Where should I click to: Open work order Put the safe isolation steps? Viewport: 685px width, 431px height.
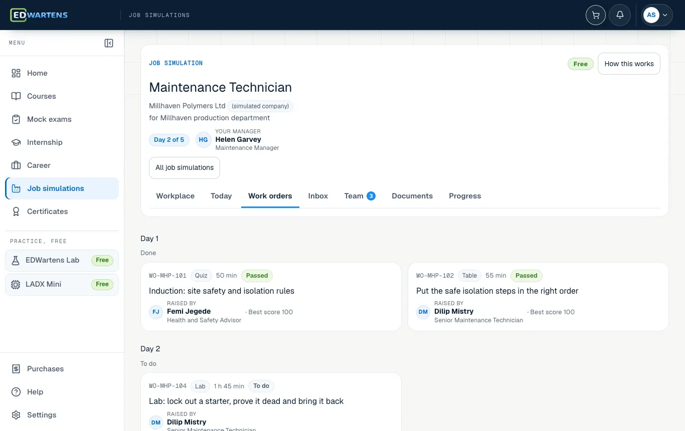[538, 297]
